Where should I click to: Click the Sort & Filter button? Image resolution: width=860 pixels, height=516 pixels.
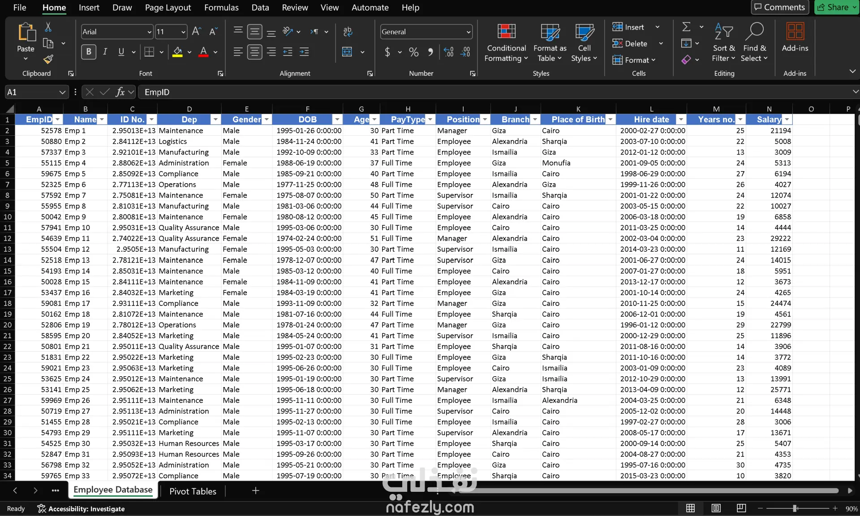[x=723, y=43]
